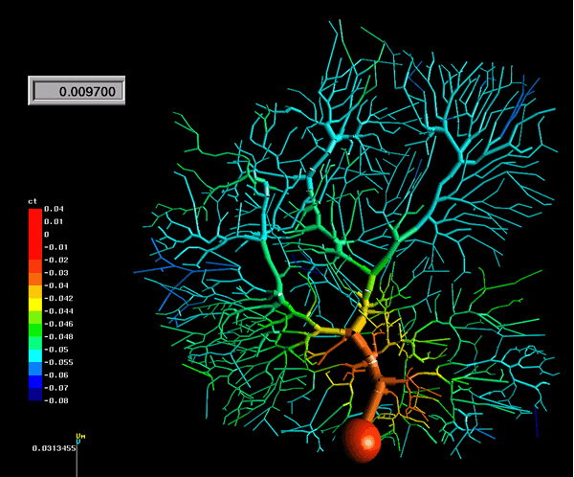Screen dimensions: 574x477
Task: Select the red soma sphere of the neuron
Action: pyautogui.click(x=363, y=439)
